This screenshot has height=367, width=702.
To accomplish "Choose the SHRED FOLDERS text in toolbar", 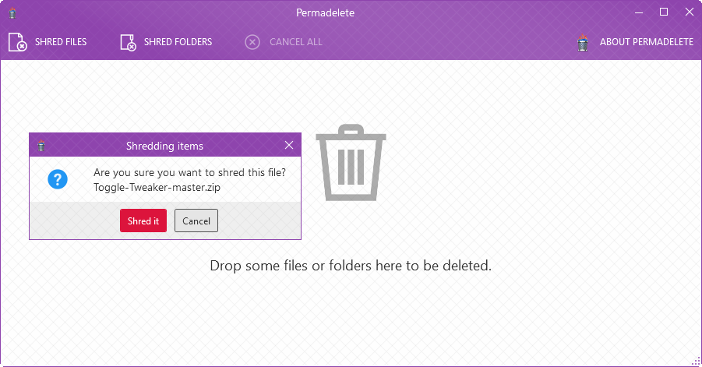I will pyautogui.click(x=178, y=42).
